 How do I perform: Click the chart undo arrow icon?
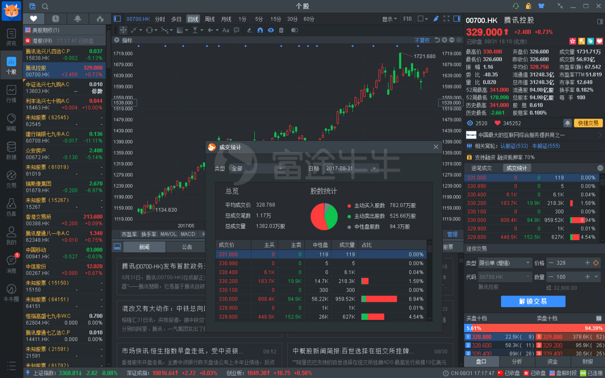(437, 40)
